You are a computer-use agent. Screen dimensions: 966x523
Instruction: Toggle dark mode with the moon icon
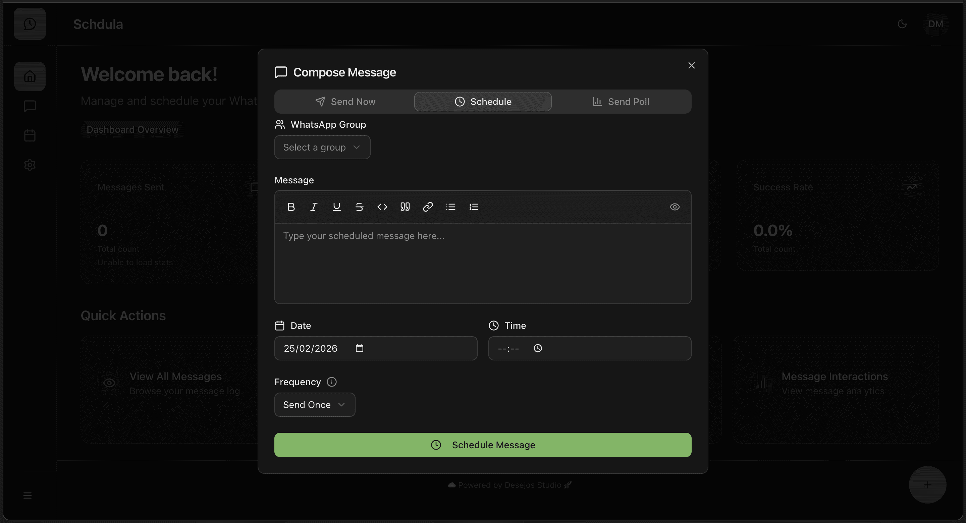(x=902, y=23)
